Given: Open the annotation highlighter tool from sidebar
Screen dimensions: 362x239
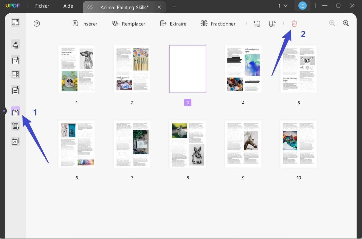Looking at the screenshot, I should pos(15,44).
